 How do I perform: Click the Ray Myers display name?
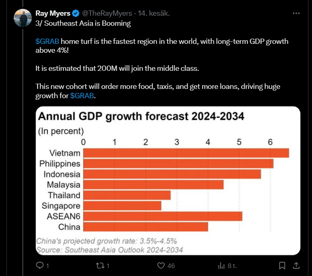click(x=53, y=13)
